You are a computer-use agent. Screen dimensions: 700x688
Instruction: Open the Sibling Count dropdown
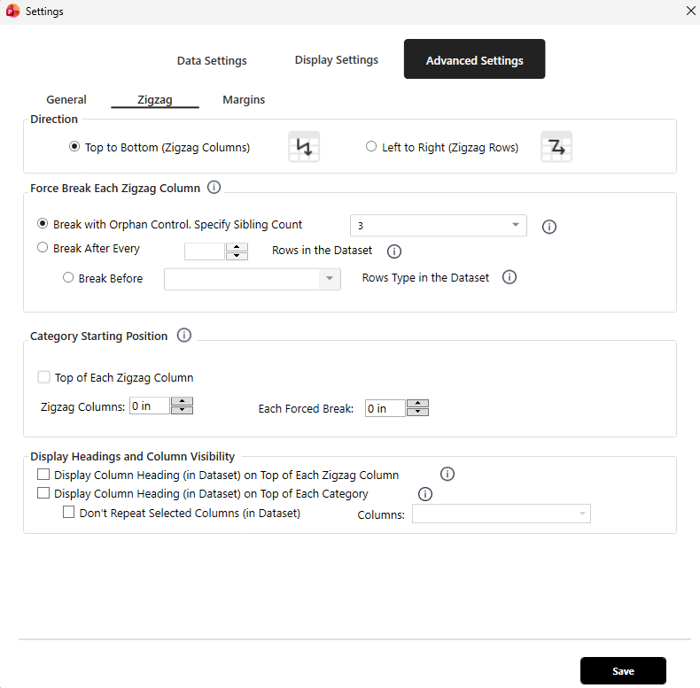(438, 226)
